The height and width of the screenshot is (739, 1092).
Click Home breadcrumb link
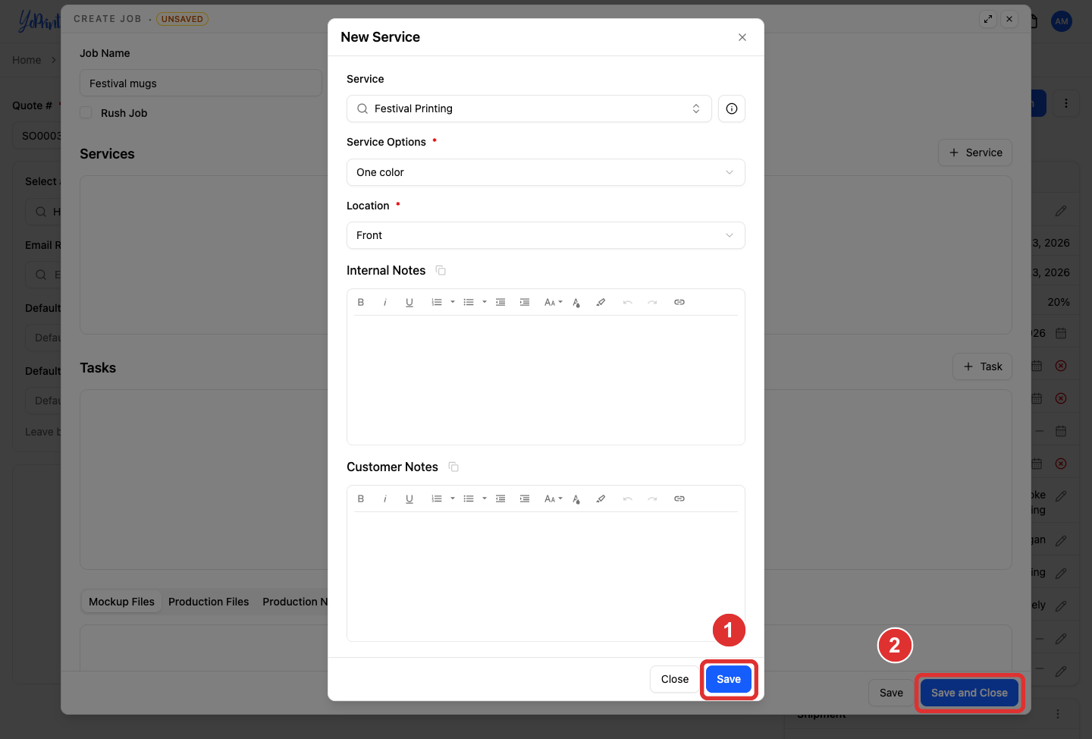click(27, 60)
